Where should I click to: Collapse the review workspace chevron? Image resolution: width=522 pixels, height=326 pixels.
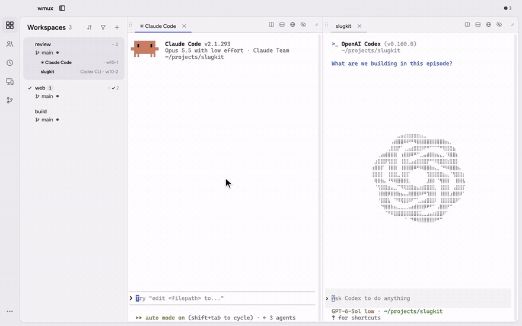tap(113, 44)
